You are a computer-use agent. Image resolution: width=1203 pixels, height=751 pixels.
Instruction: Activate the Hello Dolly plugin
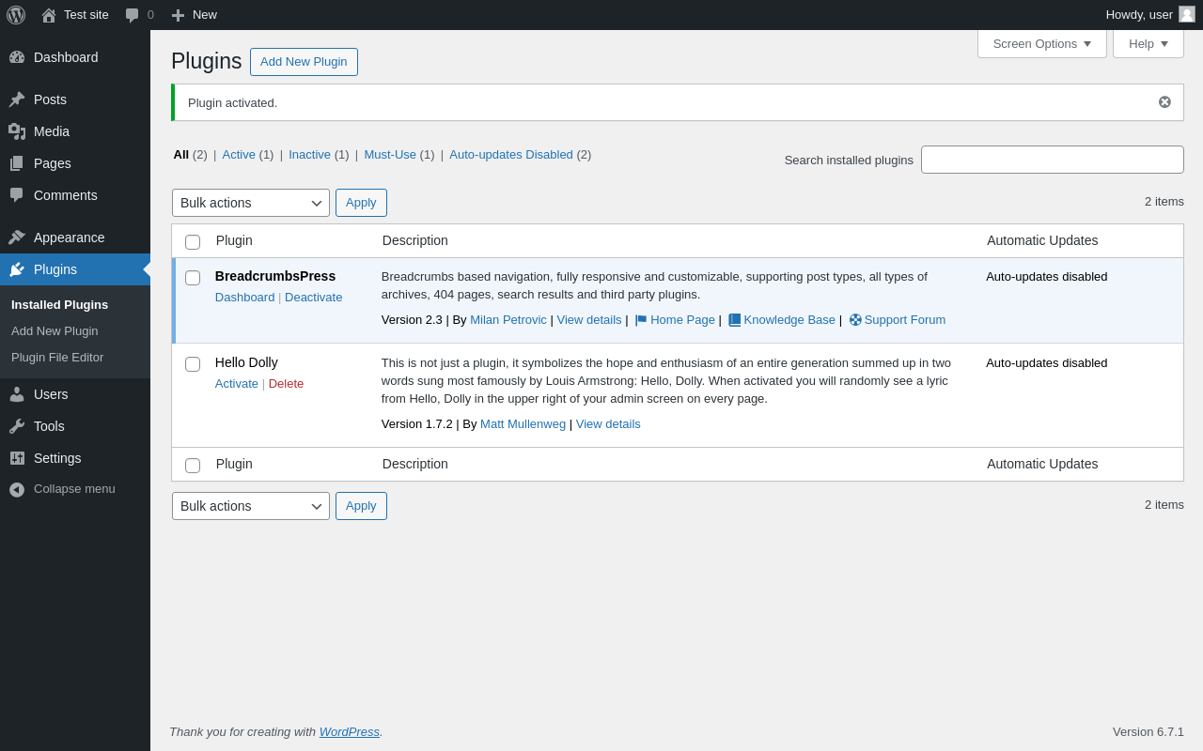(x=237, y=384)
